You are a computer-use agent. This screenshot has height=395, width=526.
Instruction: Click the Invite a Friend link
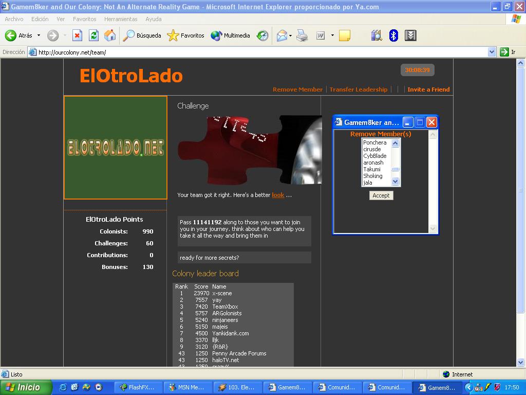tap(428, 89)
